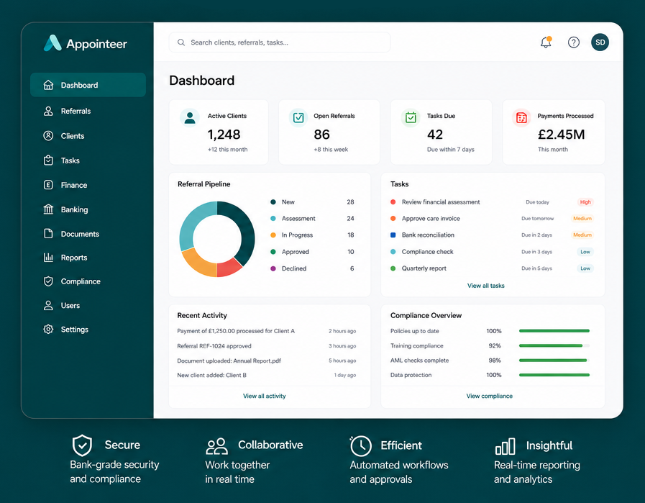The height and width of the screenshot is (503, 645).
Task: Click the Tasks Due calendar icon
Action: [x=411, y=118]
